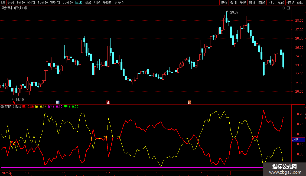306x176 pixels.
Task: Click the 28.00 price axis label
Action: [299, 21]
